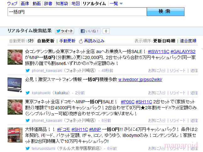
Task: Click the Twitter bird icon beside teruruooizumi
Action: [28, 148]
